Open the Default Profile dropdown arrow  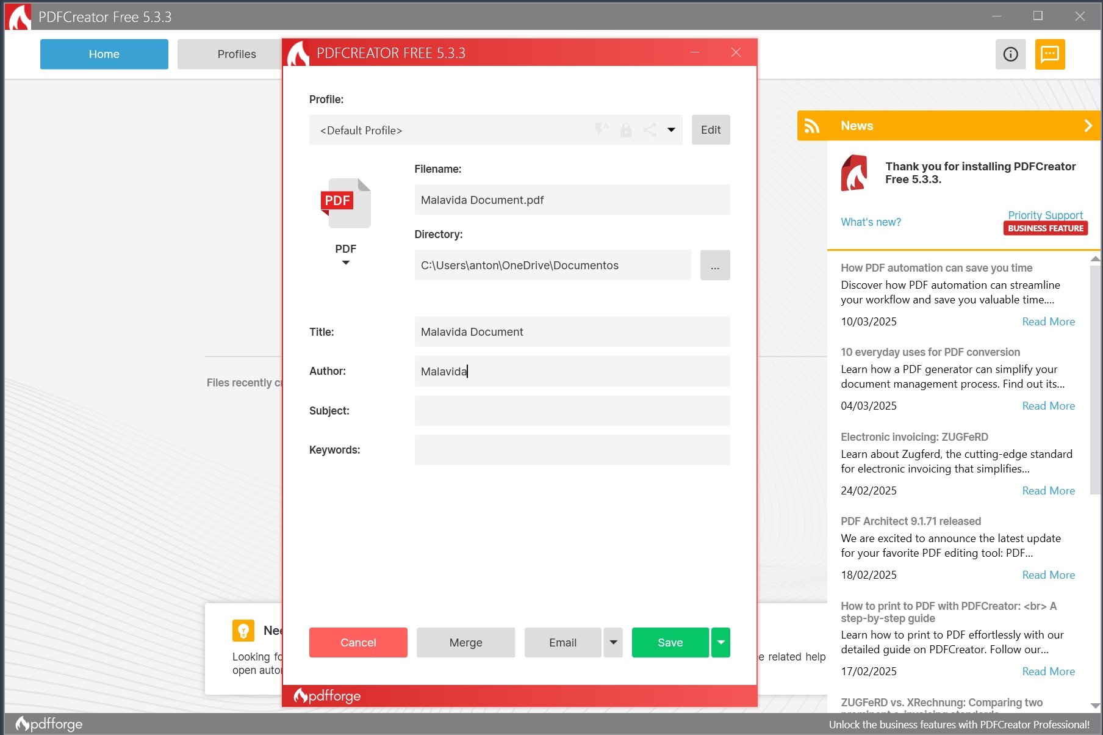coord(671,130)
